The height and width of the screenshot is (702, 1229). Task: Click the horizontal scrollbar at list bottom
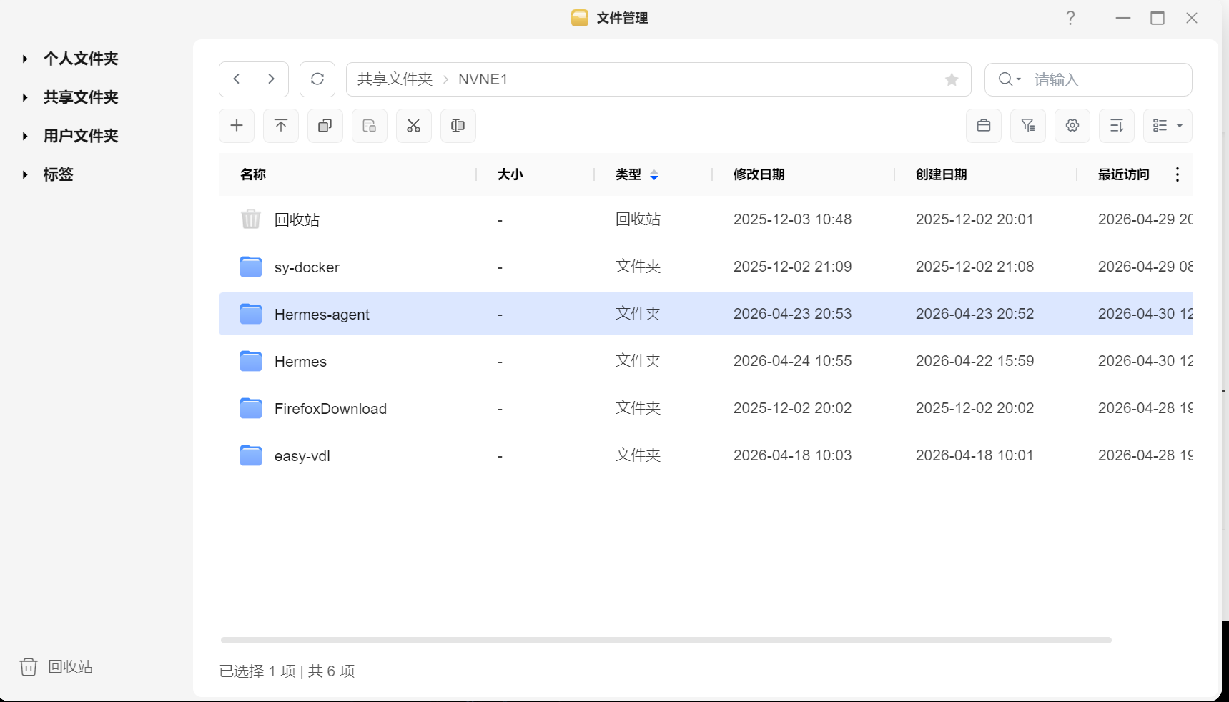666,640
